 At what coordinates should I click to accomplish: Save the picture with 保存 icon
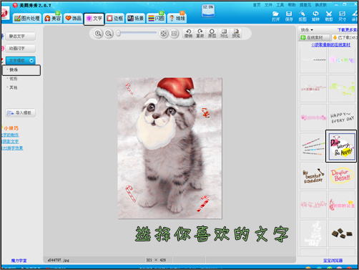click(x=289, y=16)
